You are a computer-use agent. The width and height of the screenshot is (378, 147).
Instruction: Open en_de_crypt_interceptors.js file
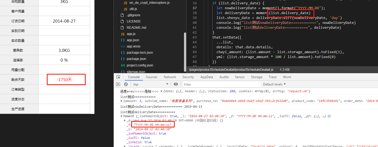coord(149,3)
